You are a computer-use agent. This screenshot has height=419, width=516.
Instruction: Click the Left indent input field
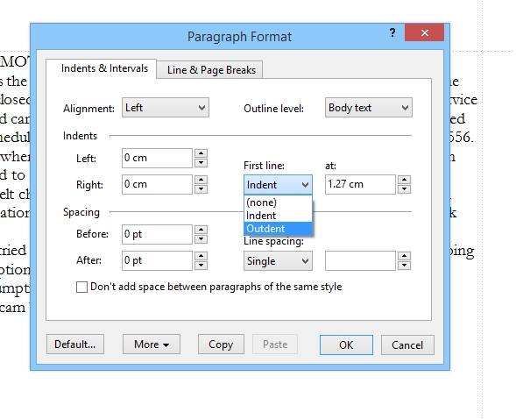pyautogui.click(x=157, y=158)
